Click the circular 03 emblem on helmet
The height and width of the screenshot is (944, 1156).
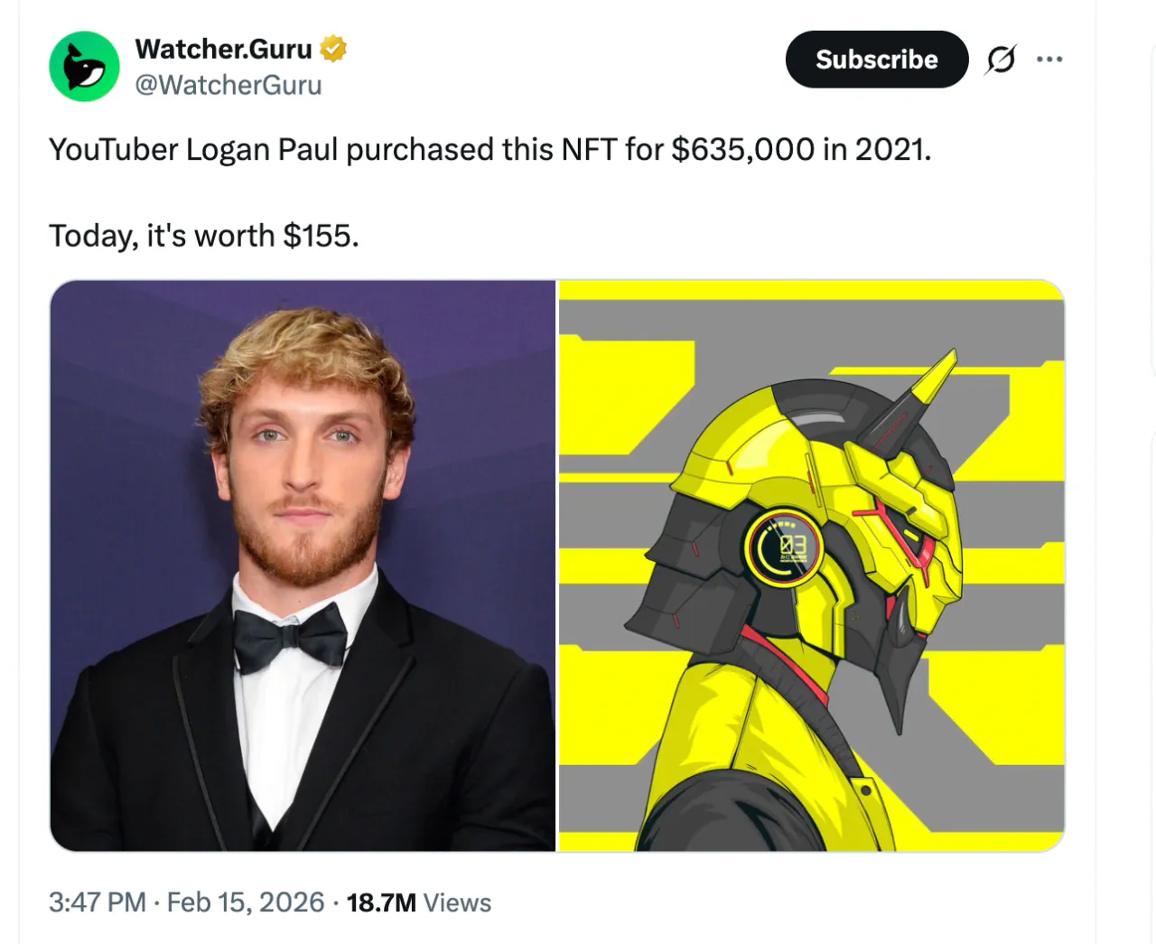click(x=783, y=547)
